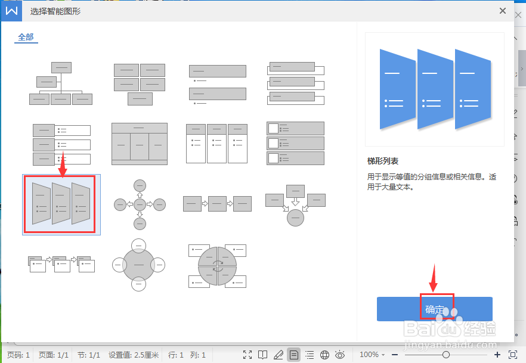Image resolution: width=526 pixels, height=363 pixels.
Task: Switch to web layout globe icon
Action: [324, 355]
